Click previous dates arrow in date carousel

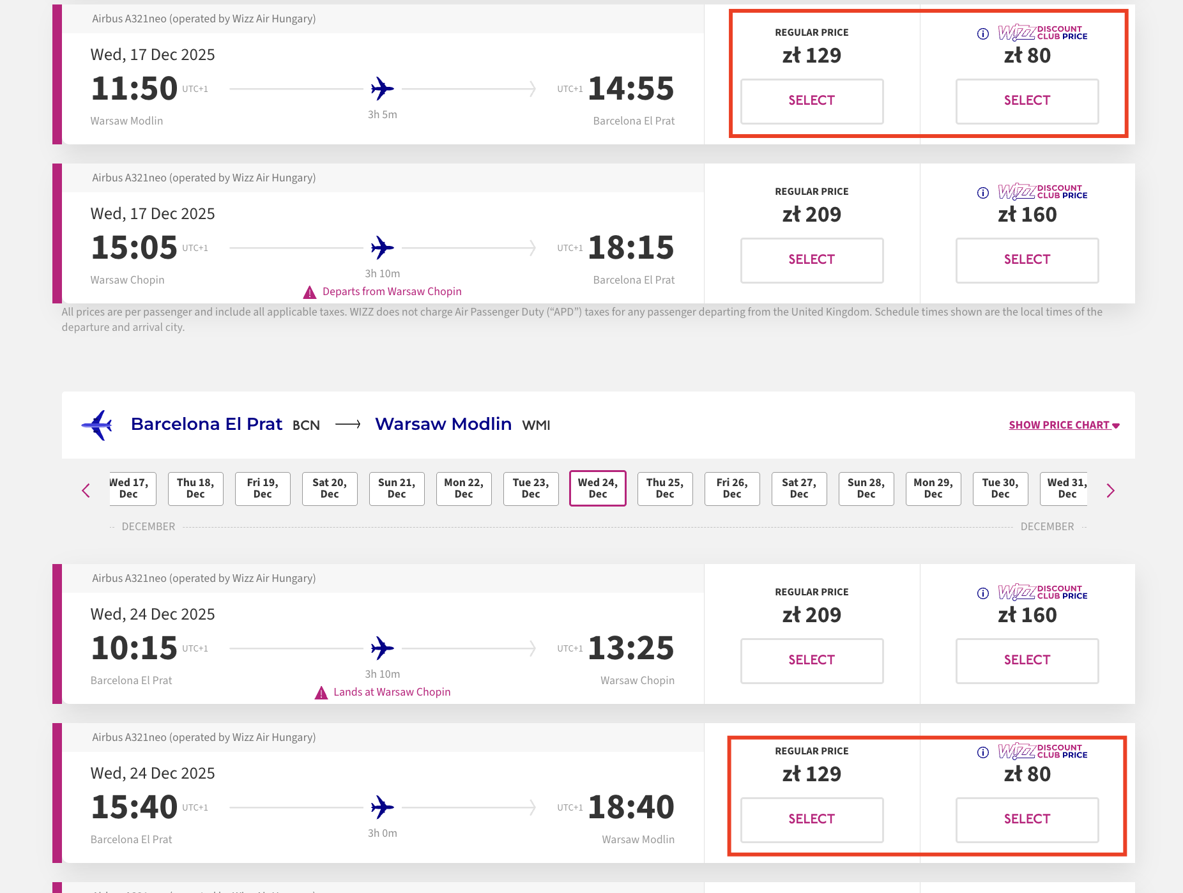[x=86, y=491]
